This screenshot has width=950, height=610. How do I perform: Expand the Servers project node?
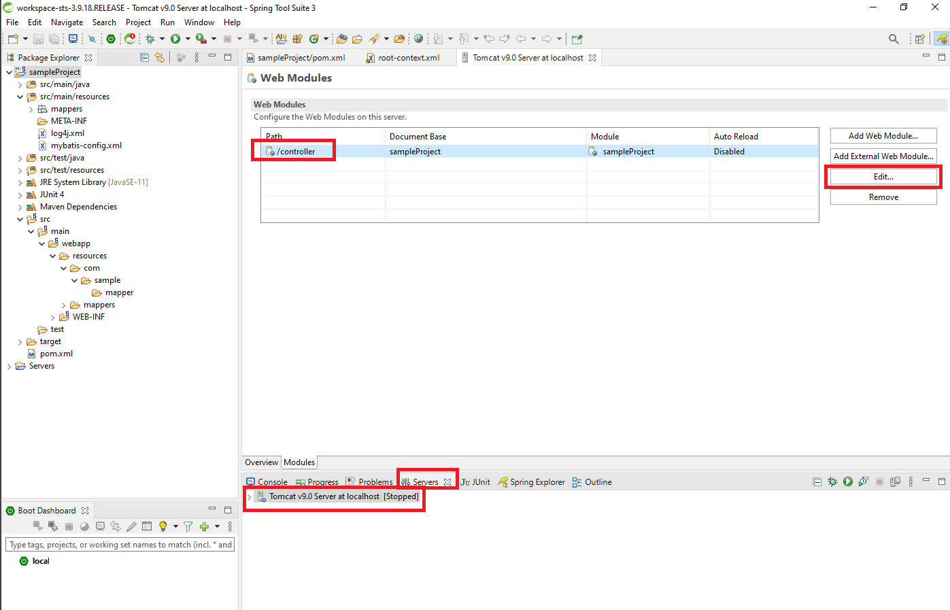9,366
